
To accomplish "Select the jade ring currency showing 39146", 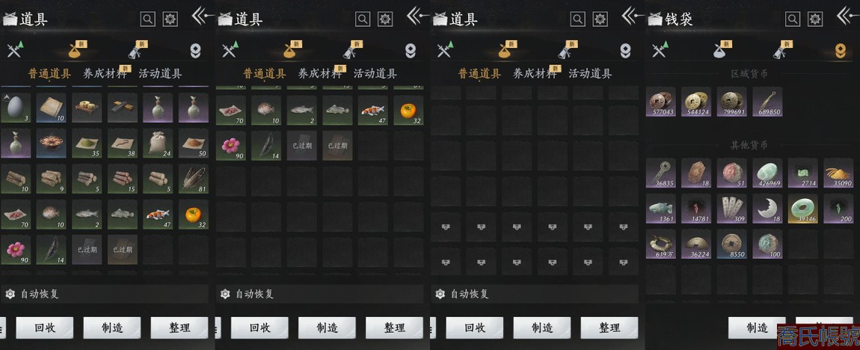I will point(802,209).
